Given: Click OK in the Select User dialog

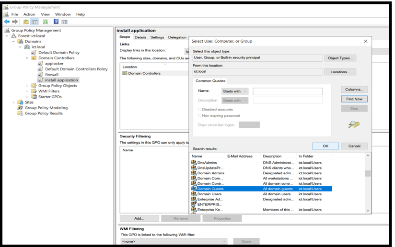Looking at the screenshot, I should tap(325, 146).
